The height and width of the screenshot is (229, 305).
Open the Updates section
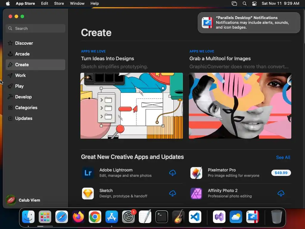pos(35,118)
